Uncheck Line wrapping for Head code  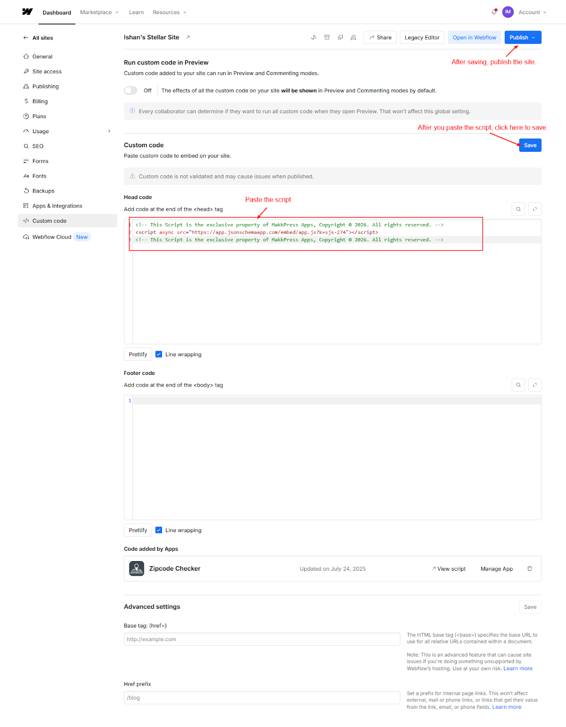159,354
